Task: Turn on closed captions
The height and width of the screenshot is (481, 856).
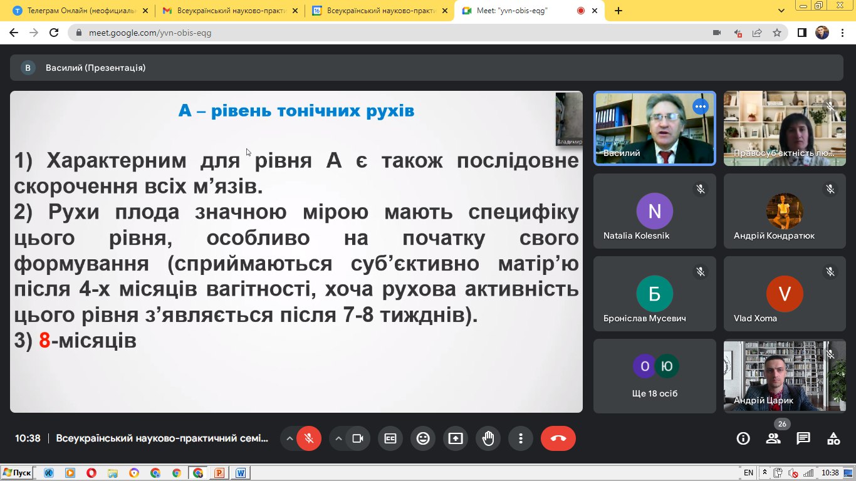Action: tap(390, 438)
